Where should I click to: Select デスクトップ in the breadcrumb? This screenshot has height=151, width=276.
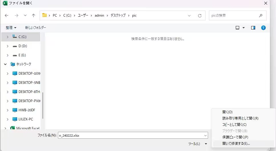(118, 15)
